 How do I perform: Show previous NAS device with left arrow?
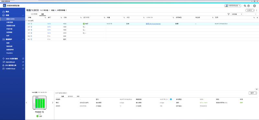point(27,103)
